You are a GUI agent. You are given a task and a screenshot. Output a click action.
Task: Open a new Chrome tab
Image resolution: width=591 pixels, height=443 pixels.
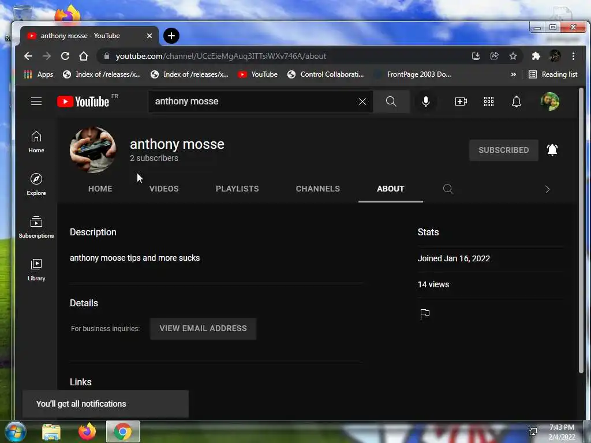[x=171, y=36]
